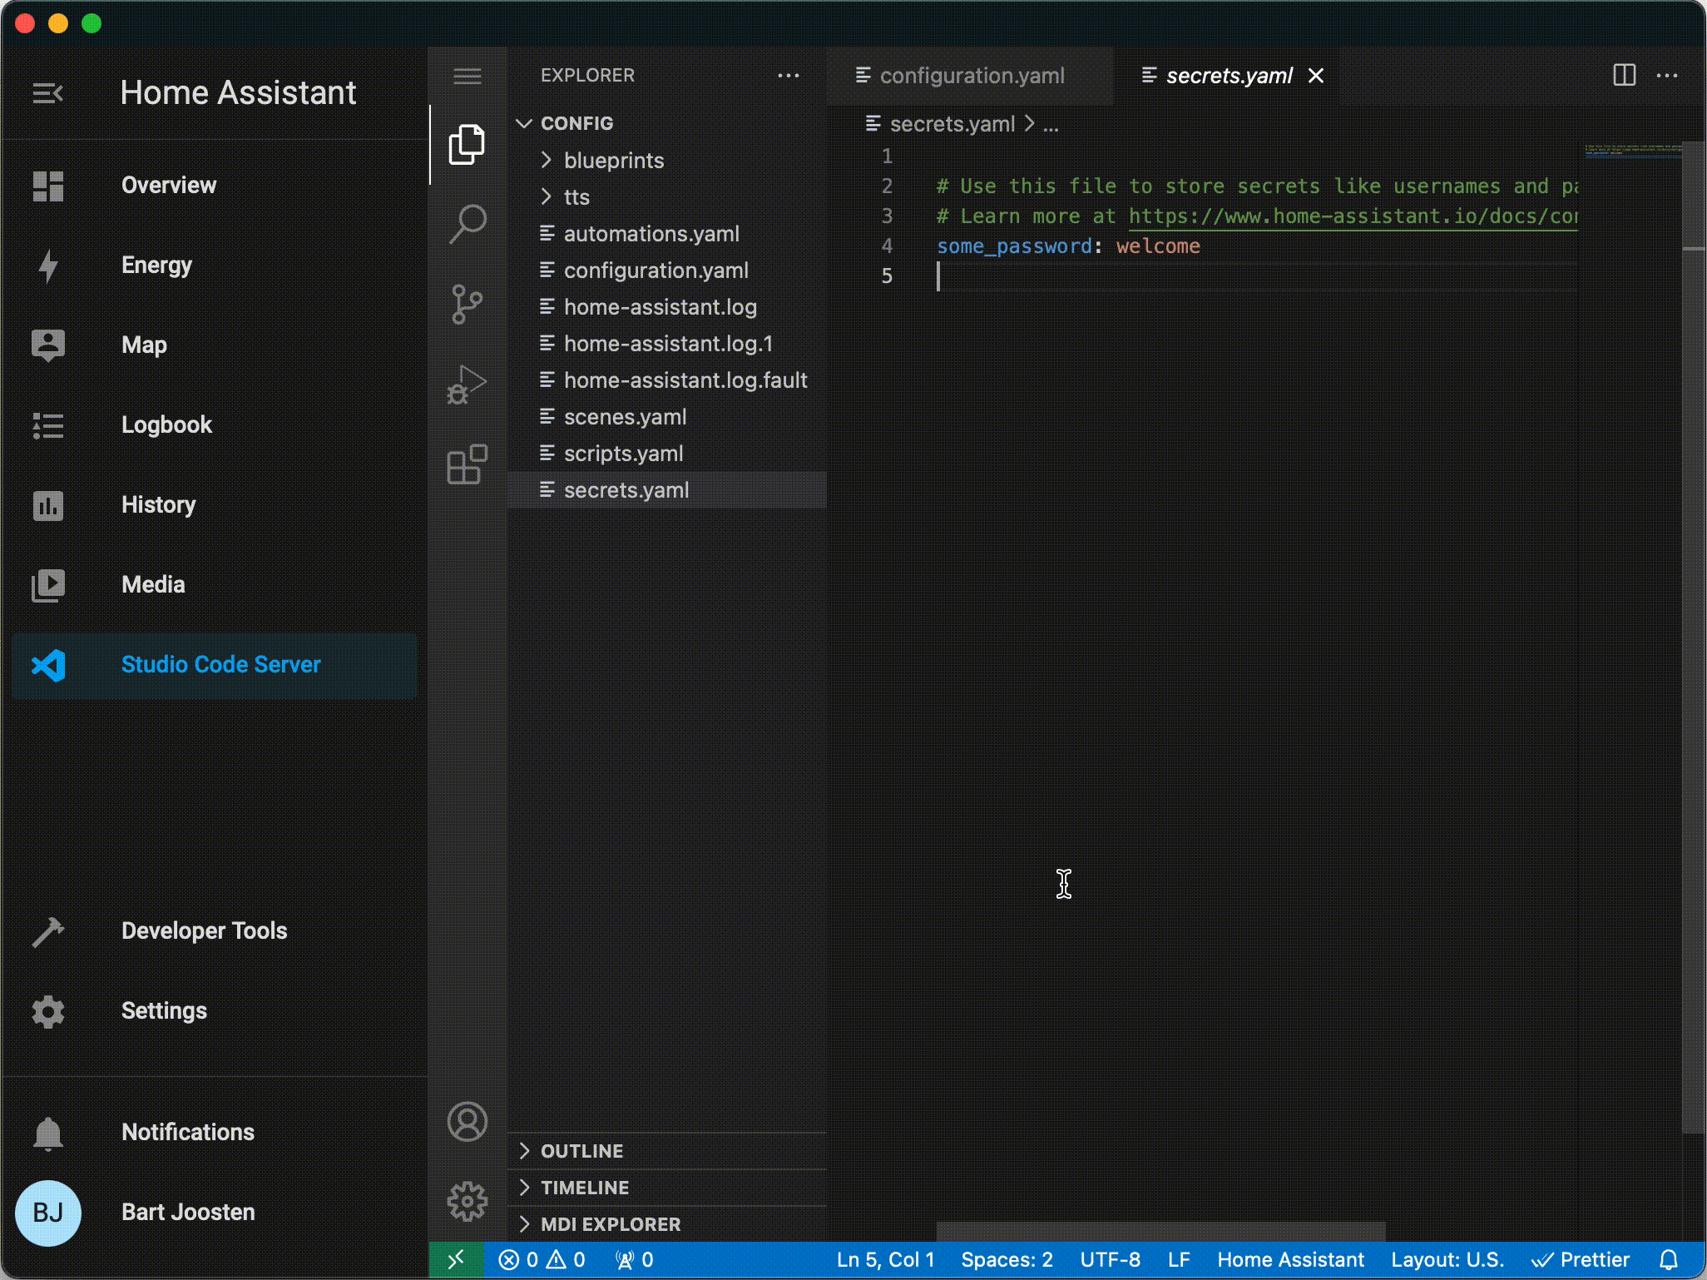
Task: Click the Overview dashboard icon
Action: click(48, 186)
